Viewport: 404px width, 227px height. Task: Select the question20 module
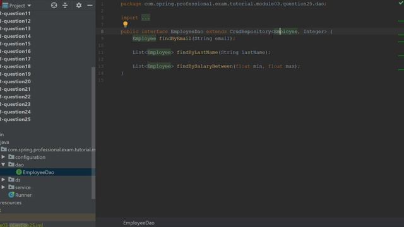click(15, 81)
